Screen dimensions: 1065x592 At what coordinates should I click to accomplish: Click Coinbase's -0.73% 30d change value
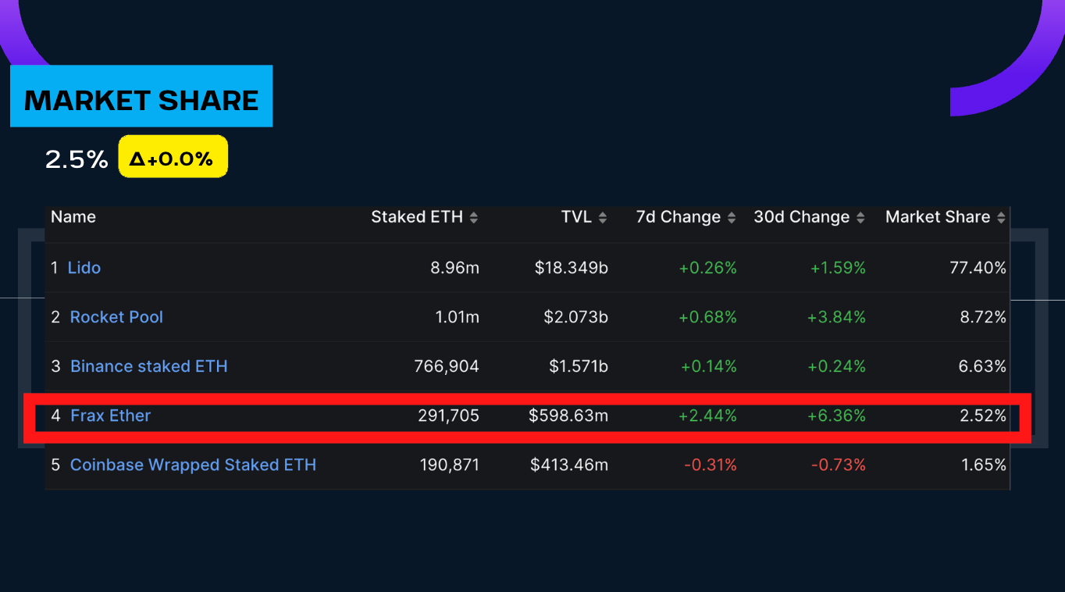tap(838, 465)
